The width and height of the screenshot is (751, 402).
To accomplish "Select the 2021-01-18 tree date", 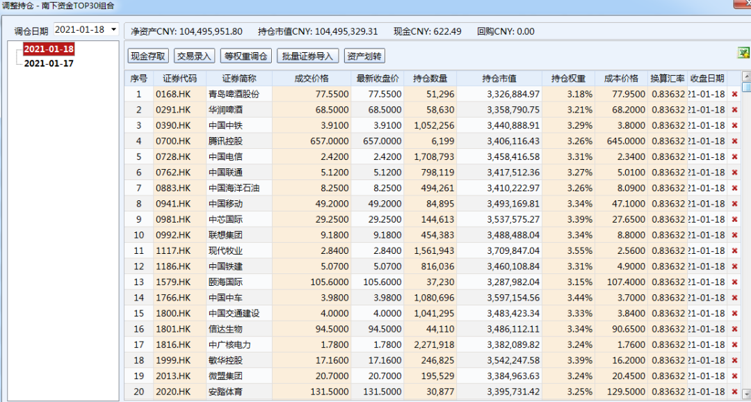I will [x=49, y=49].
